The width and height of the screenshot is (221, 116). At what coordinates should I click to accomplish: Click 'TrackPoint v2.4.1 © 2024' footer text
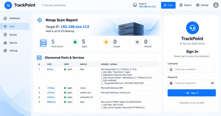click(192, 103)
